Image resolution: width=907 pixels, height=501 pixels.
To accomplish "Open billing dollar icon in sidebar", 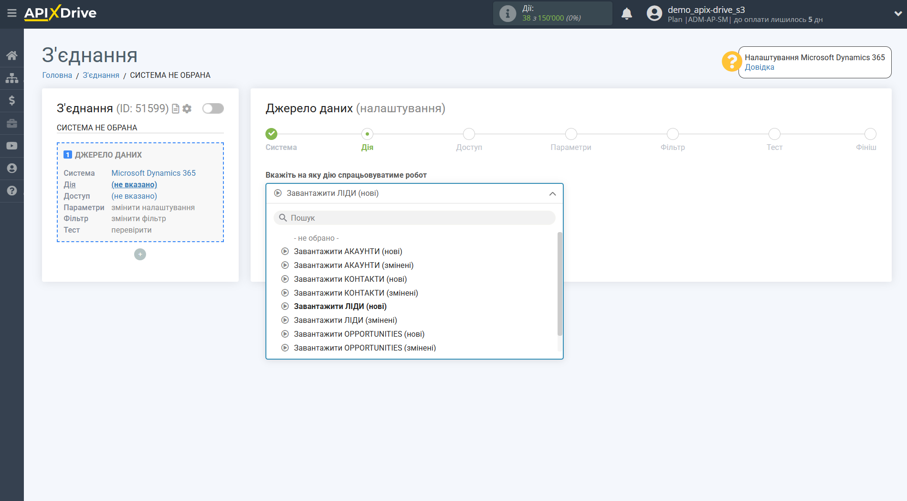I will tap(12, 100).
